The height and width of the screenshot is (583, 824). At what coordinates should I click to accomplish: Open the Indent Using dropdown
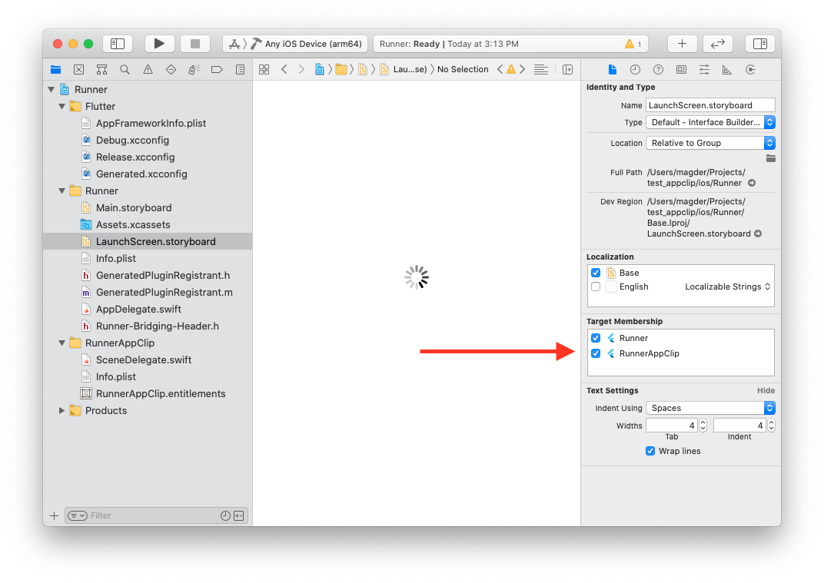(x=709, y=408)
